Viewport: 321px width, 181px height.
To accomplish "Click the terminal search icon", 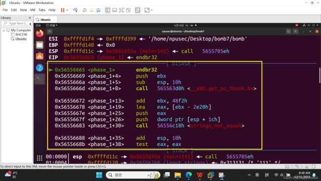I will (288, 31).
